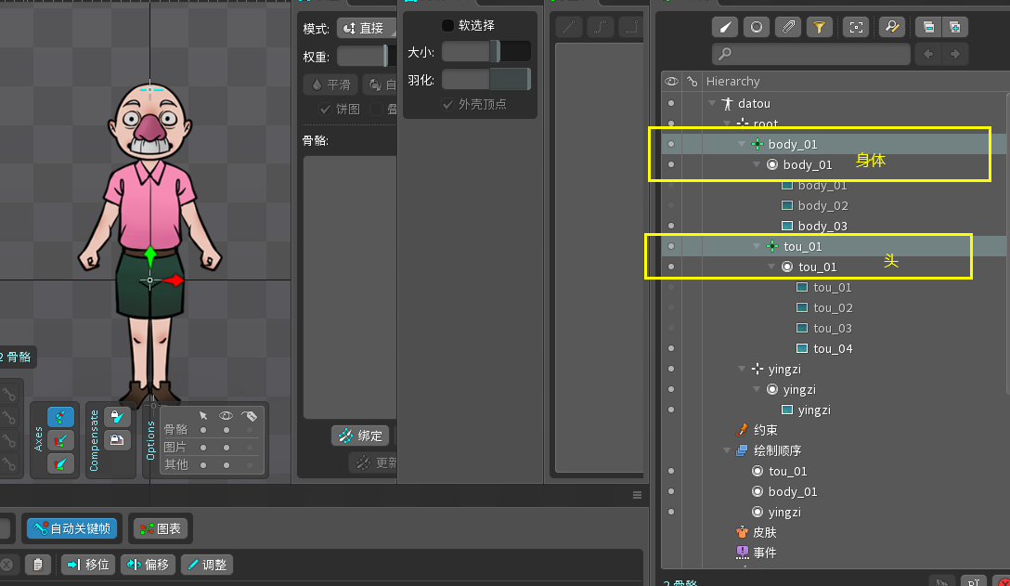Viewport: 1010px width, 586px height.
Task: Click the yellow funnel filter icon
Action: 818,27
